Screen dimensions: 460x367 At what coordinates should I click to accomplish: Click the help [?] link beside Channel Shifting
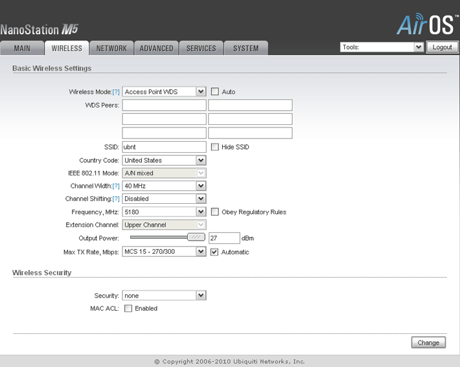[116, 199]
